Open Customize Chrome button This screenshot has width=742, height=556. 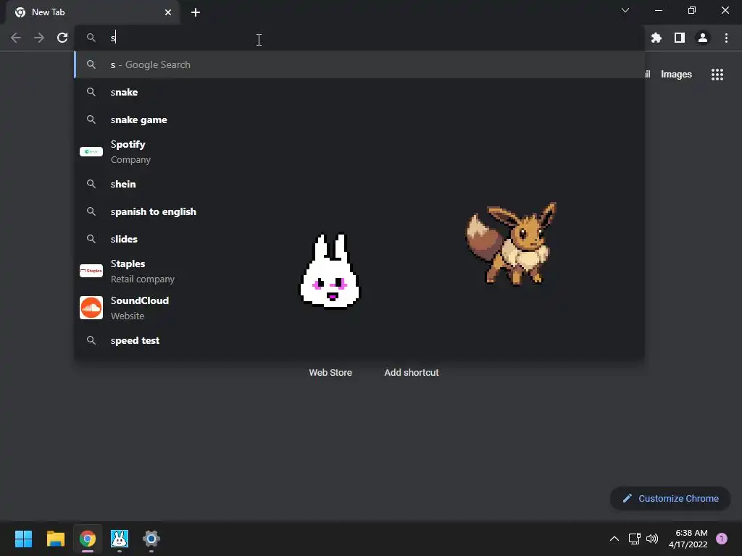pyautogui.click(x=670, y=498)
